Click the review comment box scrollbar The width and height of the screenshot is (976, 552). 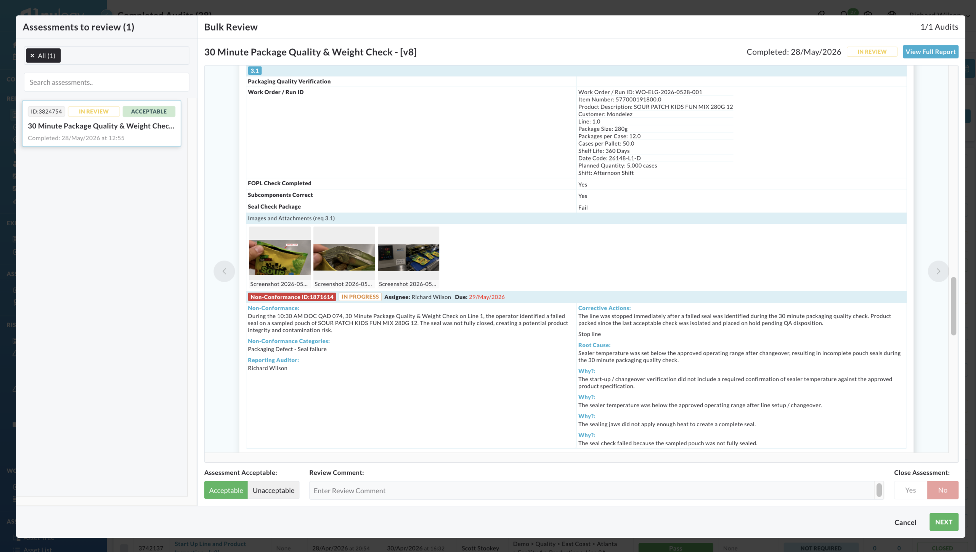[879, 490]
